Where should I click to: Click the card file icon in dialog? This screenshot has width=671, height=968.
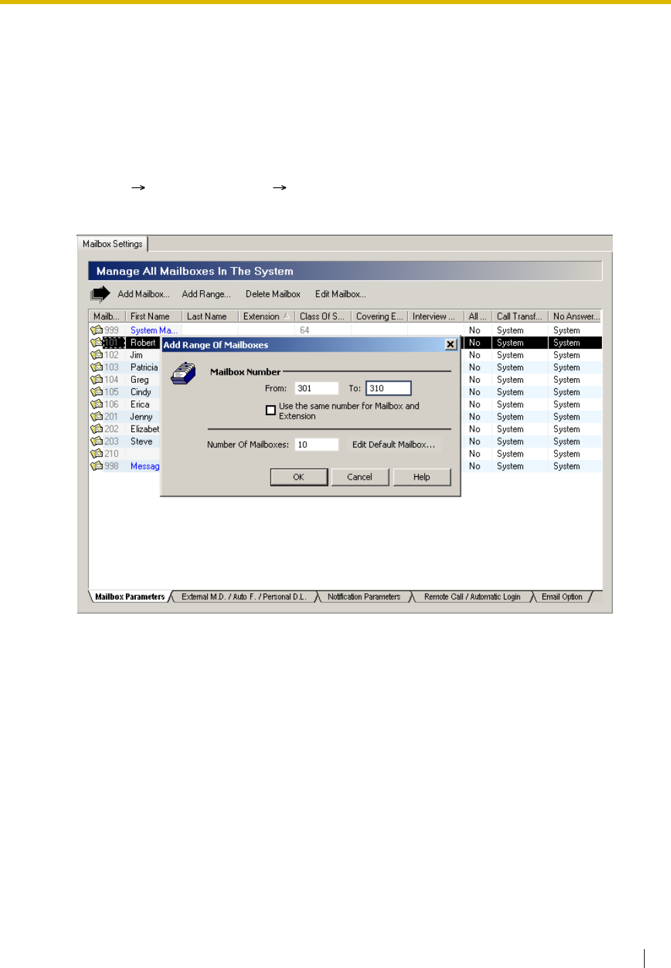click(183, 373)
